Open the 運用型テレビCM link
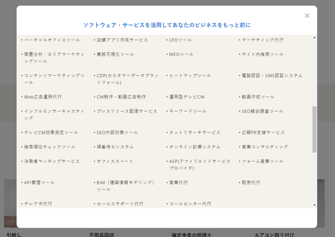This screenshot has height=237, width=335. 187,97
